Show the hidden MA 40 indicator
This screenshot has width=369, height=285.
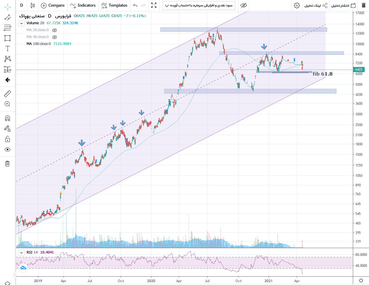click(55, 37)
